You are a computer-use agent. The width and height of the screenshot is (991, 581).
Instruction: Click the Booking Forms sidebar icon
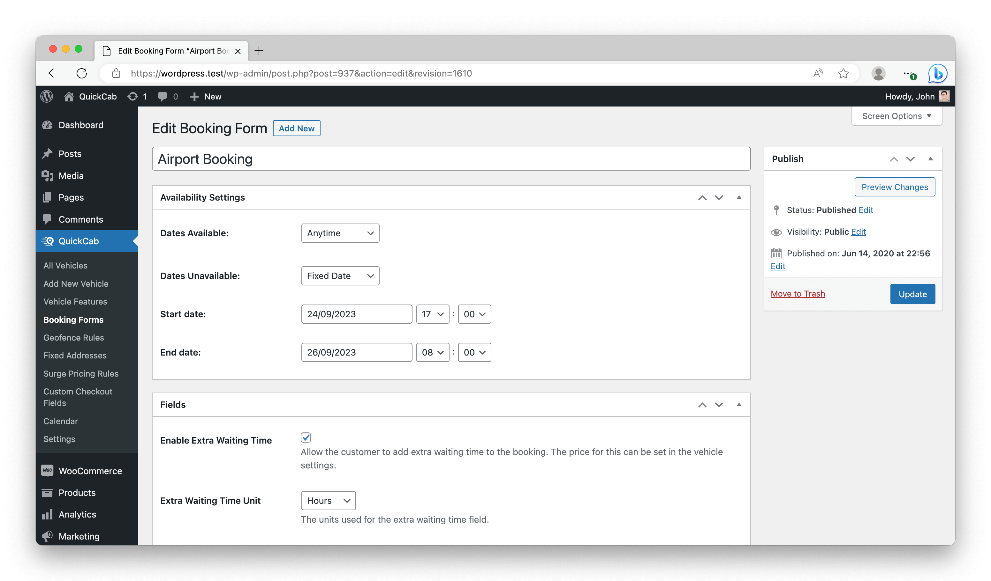[x=73, y=319]
